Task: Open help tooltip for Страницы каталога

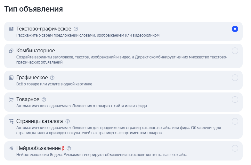Action: (68, 121)
